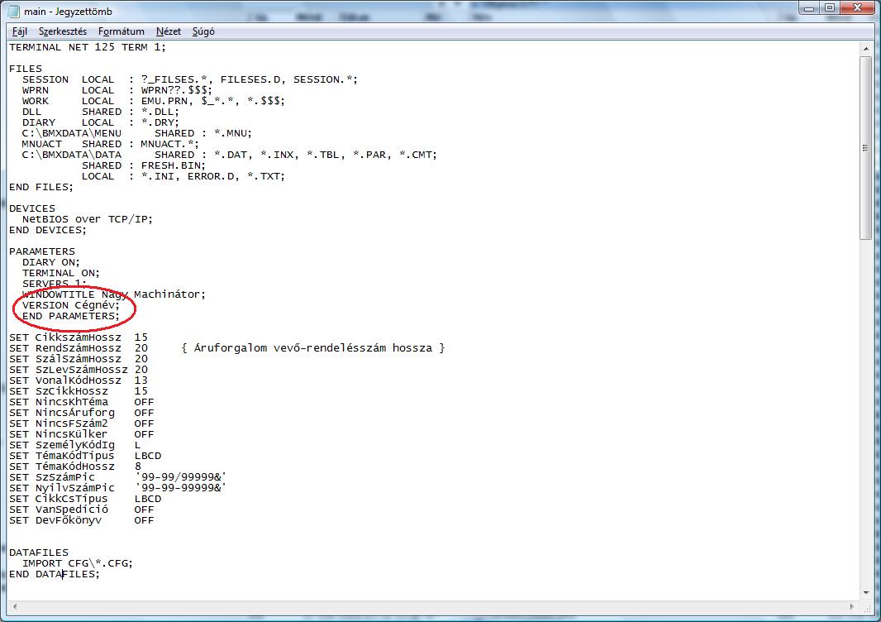Image resolution: width=881 pixels, height=622 pixels.
Task: Open the Nézet menu
Action: [x=169, y=31]
